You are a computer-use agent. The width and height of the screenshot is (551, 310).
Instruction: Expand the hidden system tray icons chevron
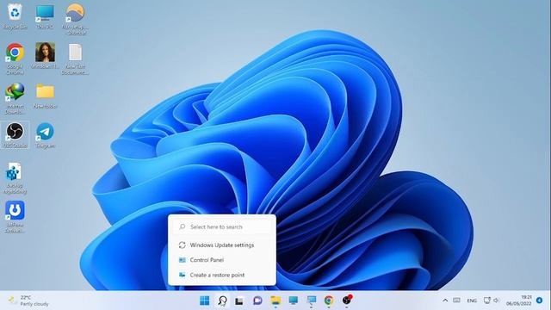coord(445,301)
